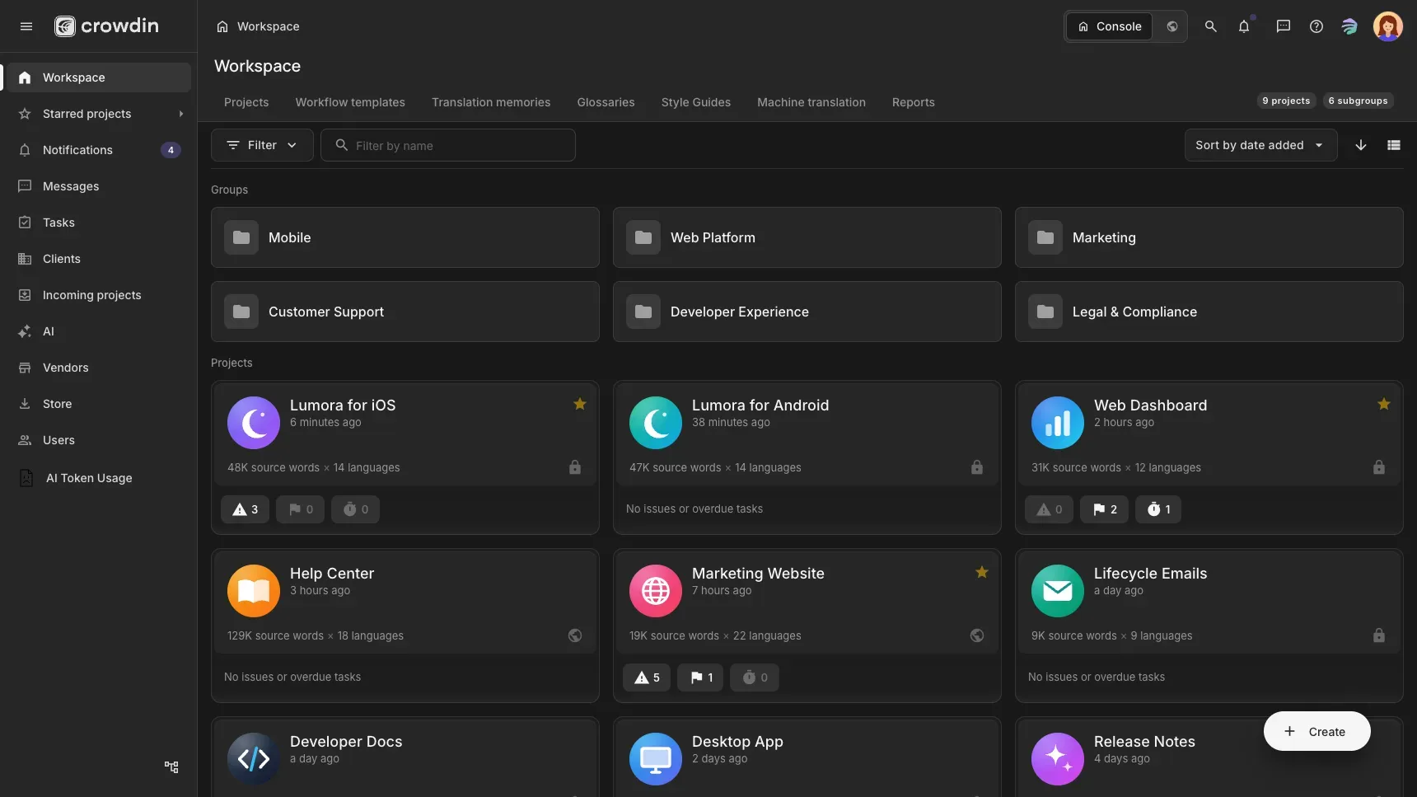
Task: Select the Machine translation tab
Action: click(x=811, y=102)
